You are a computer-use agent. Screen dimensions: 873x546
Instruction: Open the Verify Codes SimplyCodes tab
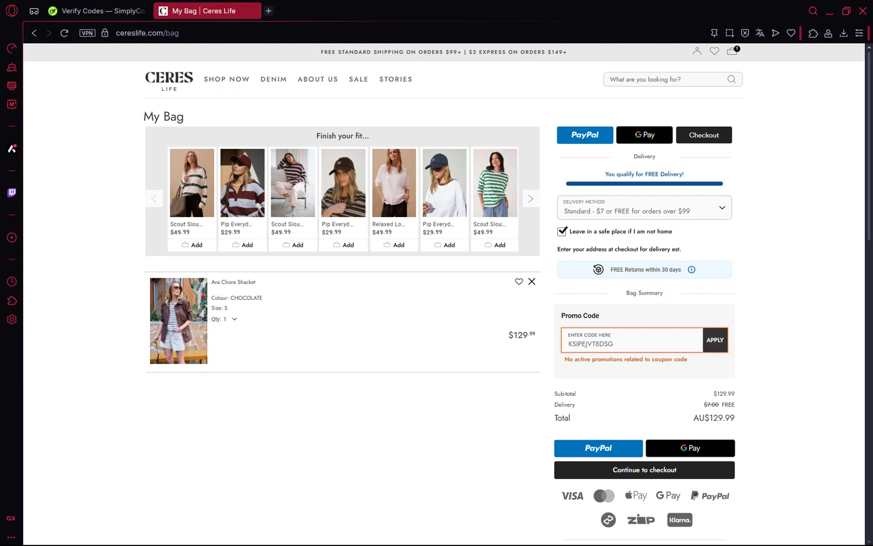(97, 11)
